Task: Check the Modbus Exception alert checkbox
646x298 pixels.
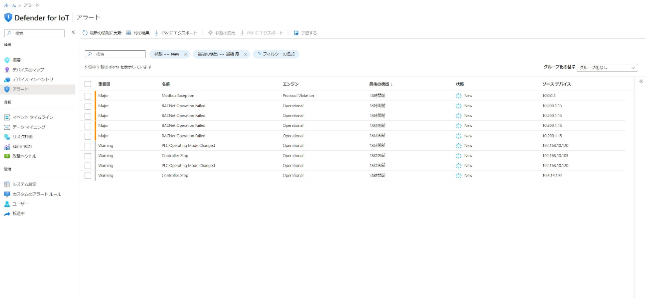Action: [88, 96]
